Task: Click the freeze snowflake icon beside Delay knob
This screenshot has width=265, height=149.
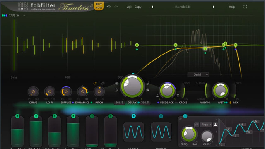Action: click(117, 83)
